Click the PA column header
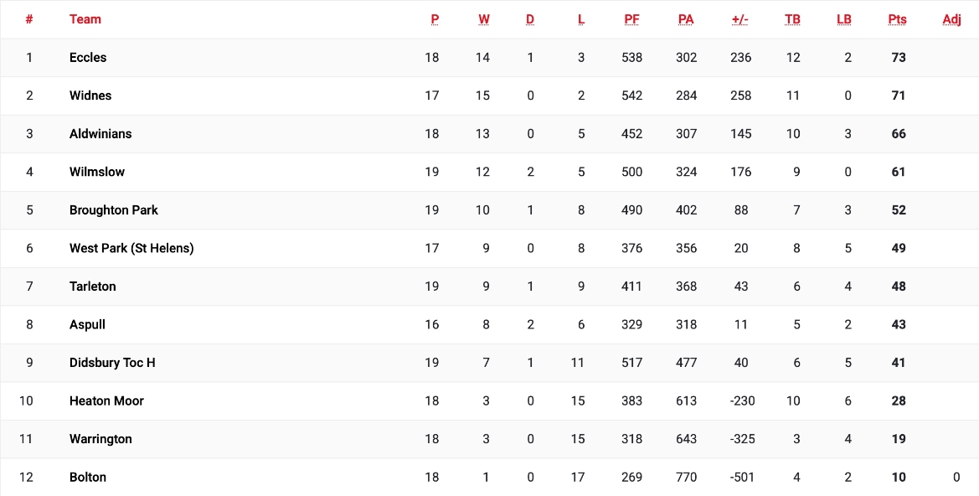 click(x=686, y=19)
